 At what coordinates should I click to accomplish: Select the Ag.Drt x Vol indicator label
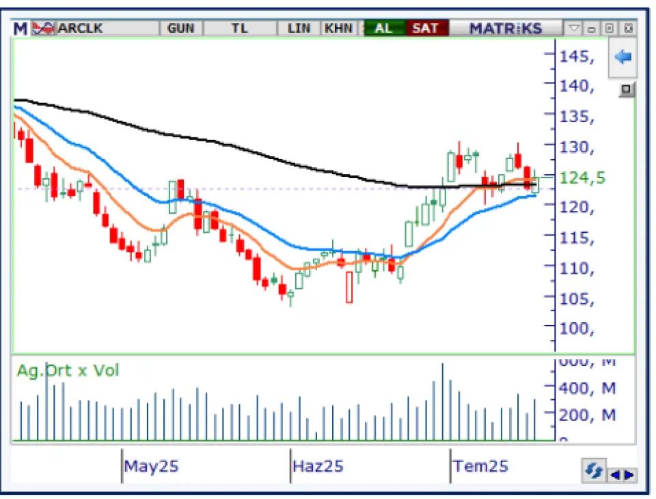[x=68, y=370]
